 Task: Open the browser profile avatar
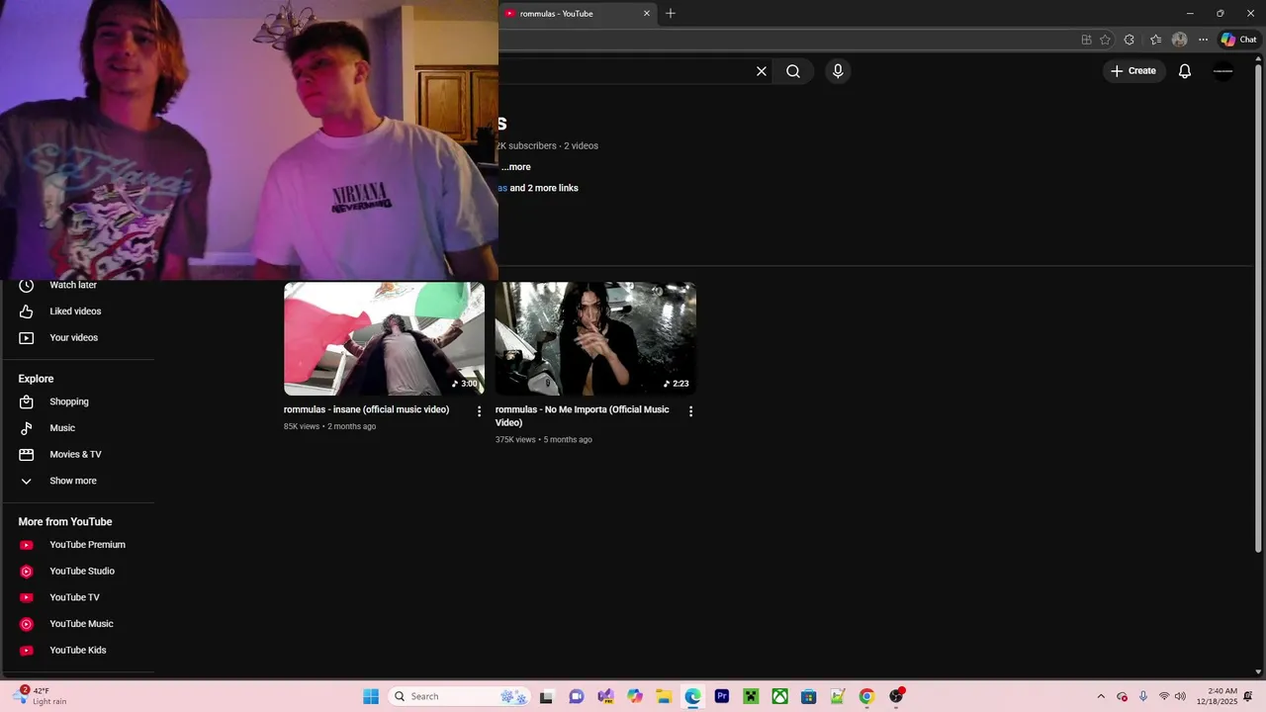coord(1179,40)
